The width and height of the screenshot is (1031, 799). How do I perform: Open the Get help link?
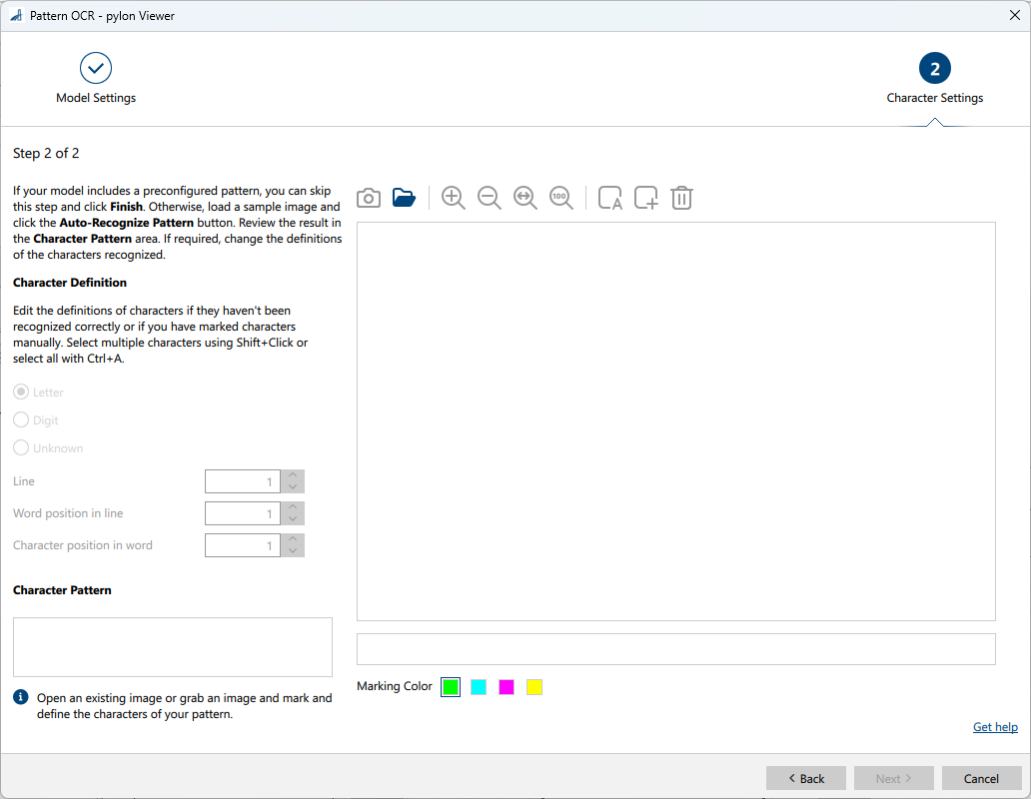tap(995, 727)
